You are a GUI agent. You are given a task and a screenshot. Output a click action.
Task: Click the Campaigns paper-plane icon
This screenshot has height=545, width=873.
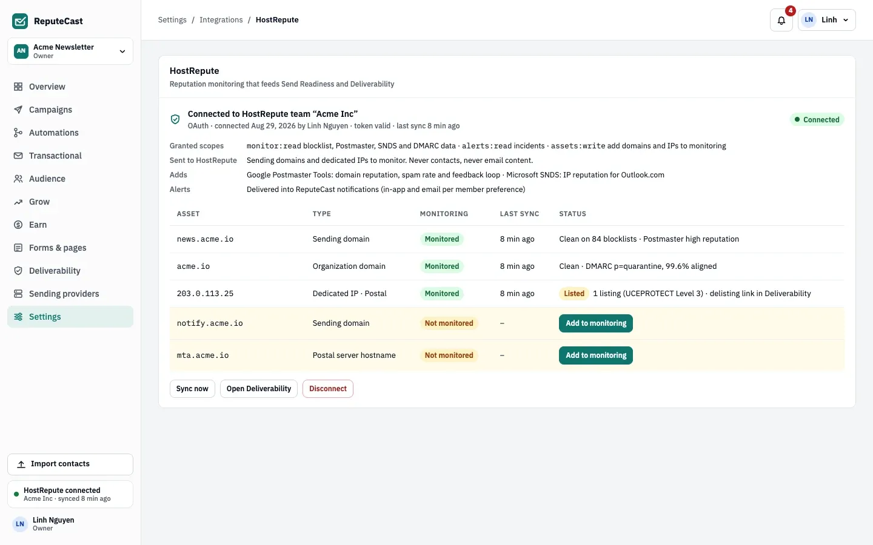click(18, 110)
